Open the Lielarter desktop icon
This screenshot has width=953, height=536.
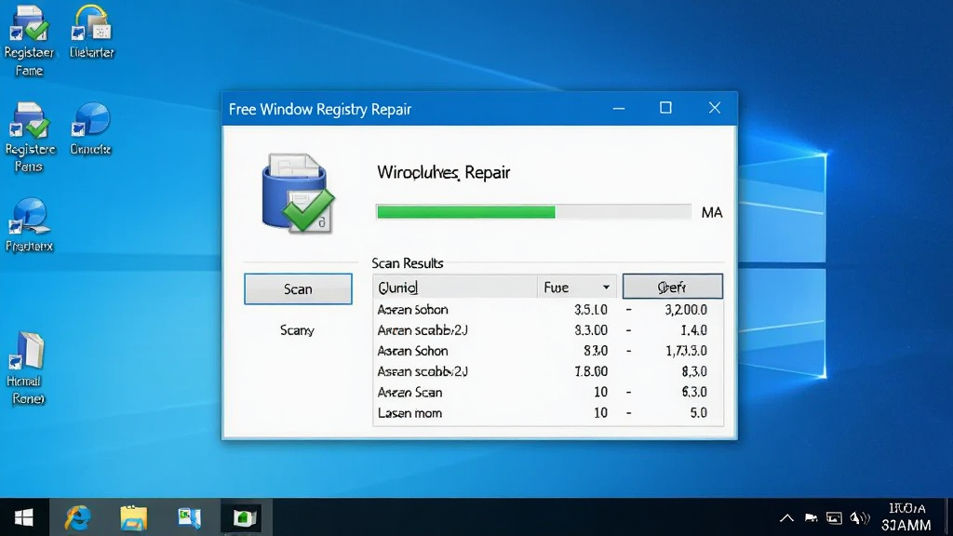click(x=92, y=32)
